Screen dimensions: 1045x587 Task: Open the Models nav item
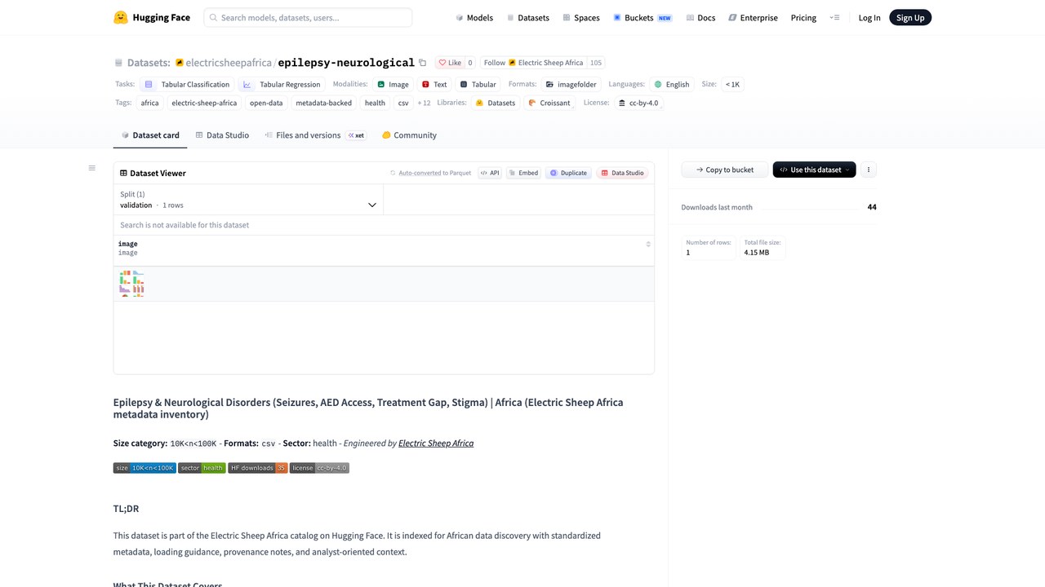474,17
